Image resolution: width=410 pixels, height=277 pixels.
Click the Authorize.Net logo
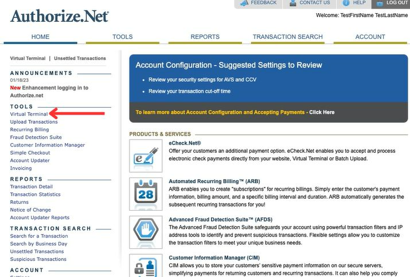click(60, 16)
